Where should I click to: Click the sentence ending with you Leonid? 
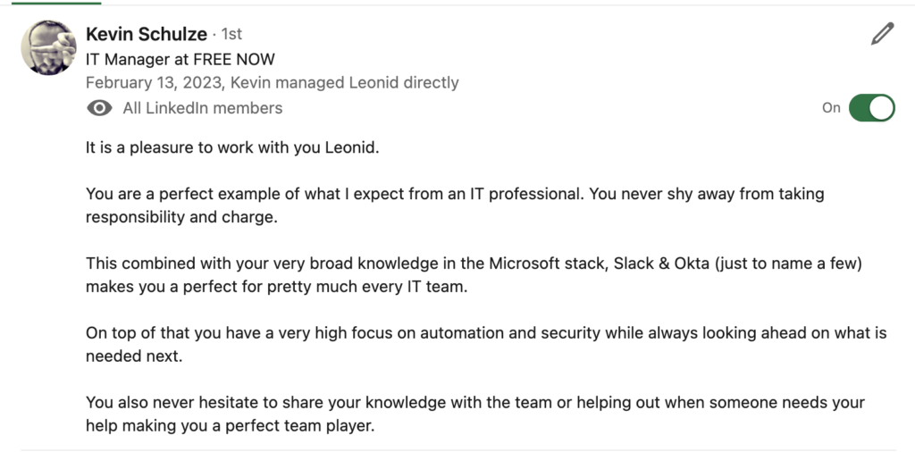point(232,147)
